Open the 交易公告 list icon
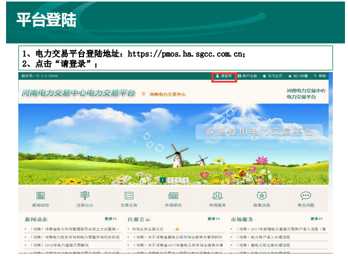 click(x=129, y=196)
